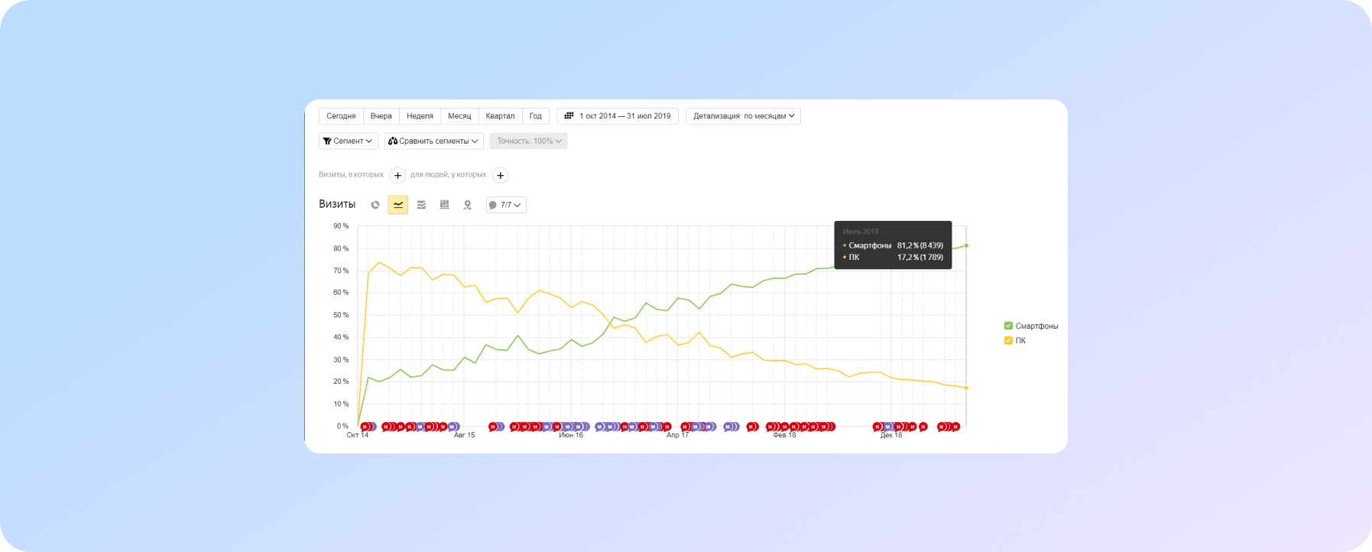Open the Детализация: по месяцам dropdown
This screenshot has width=1372, height=552.
(743, 116)
